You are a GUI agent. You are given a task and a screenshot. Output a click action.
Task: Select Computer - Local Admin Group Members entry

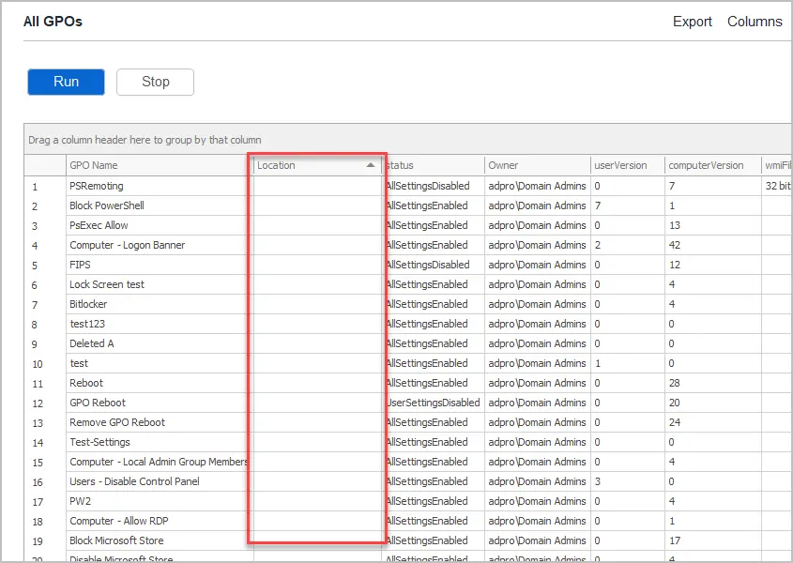[x=159, y=463]
